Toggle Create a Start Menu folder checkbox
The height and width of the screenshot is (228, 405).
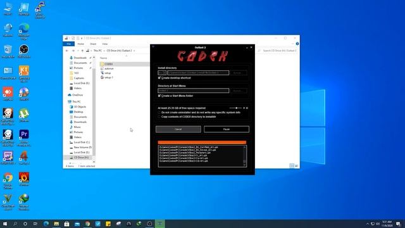click(159, 96)
